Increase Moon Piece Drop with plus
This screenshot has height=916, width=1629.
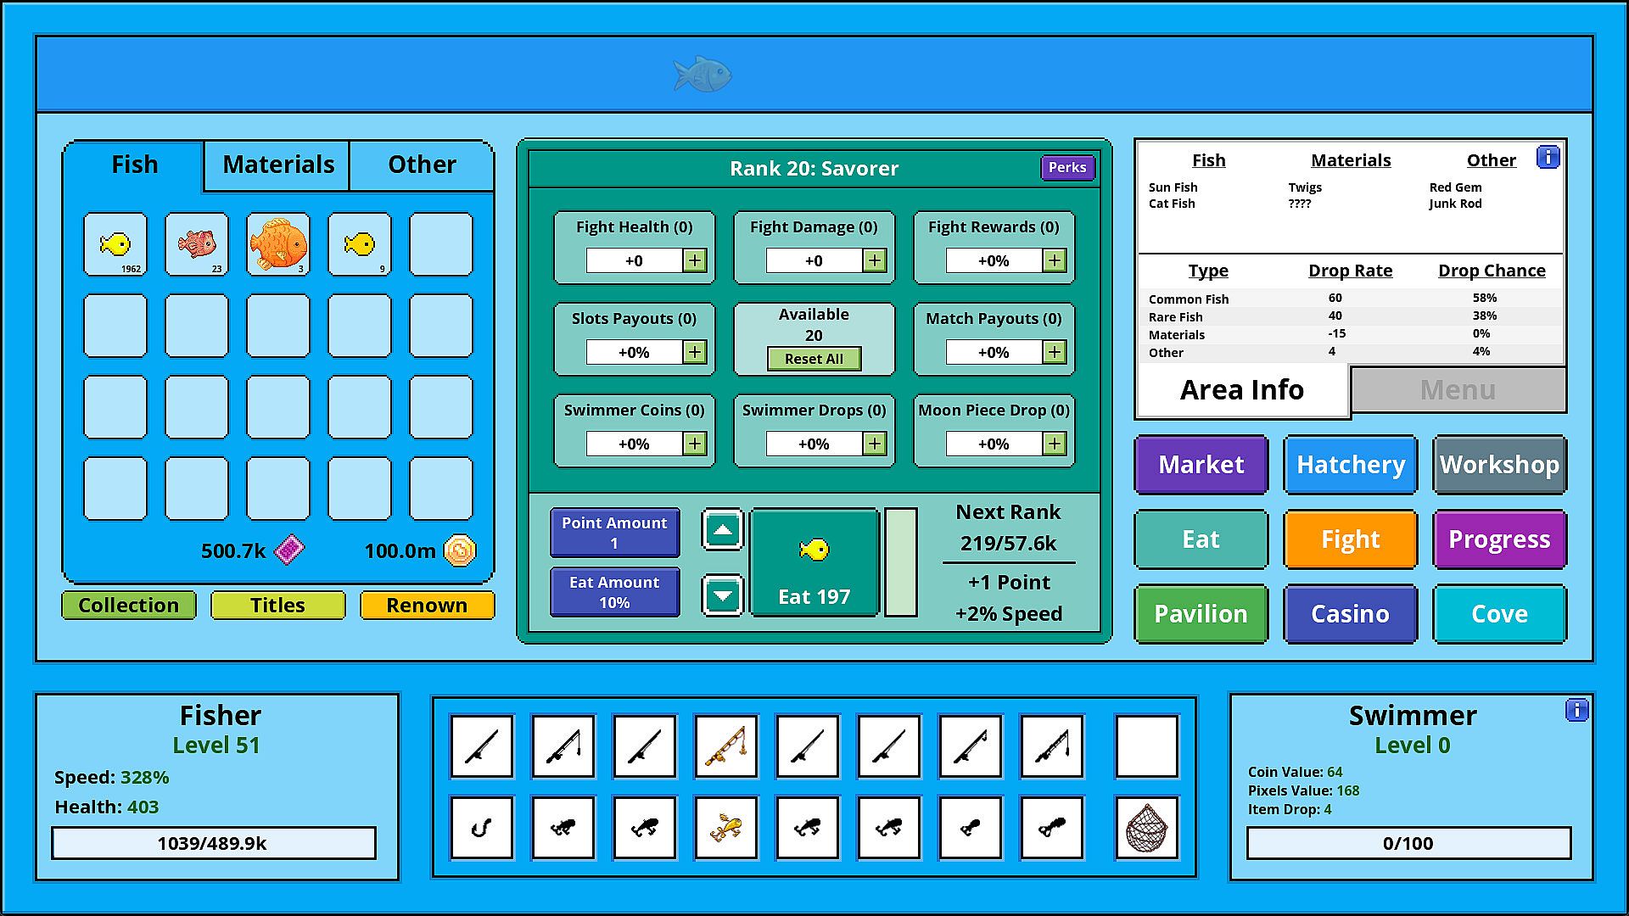point(1055,444)
